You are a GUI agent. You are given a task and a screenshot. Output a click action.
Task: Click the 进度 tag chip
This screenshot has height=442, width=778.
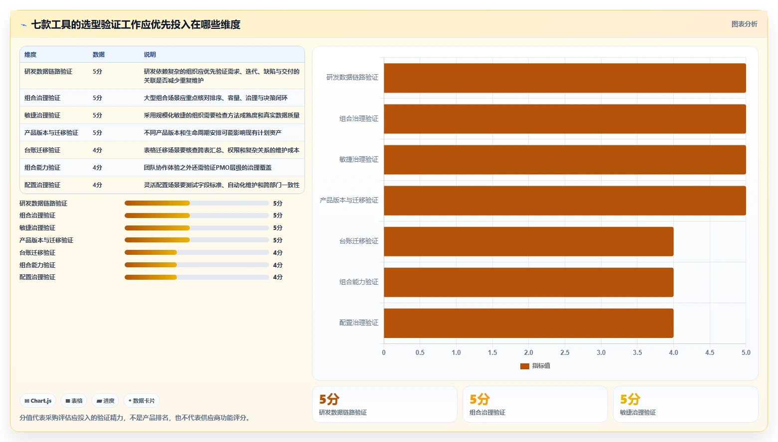coord(105,401)
